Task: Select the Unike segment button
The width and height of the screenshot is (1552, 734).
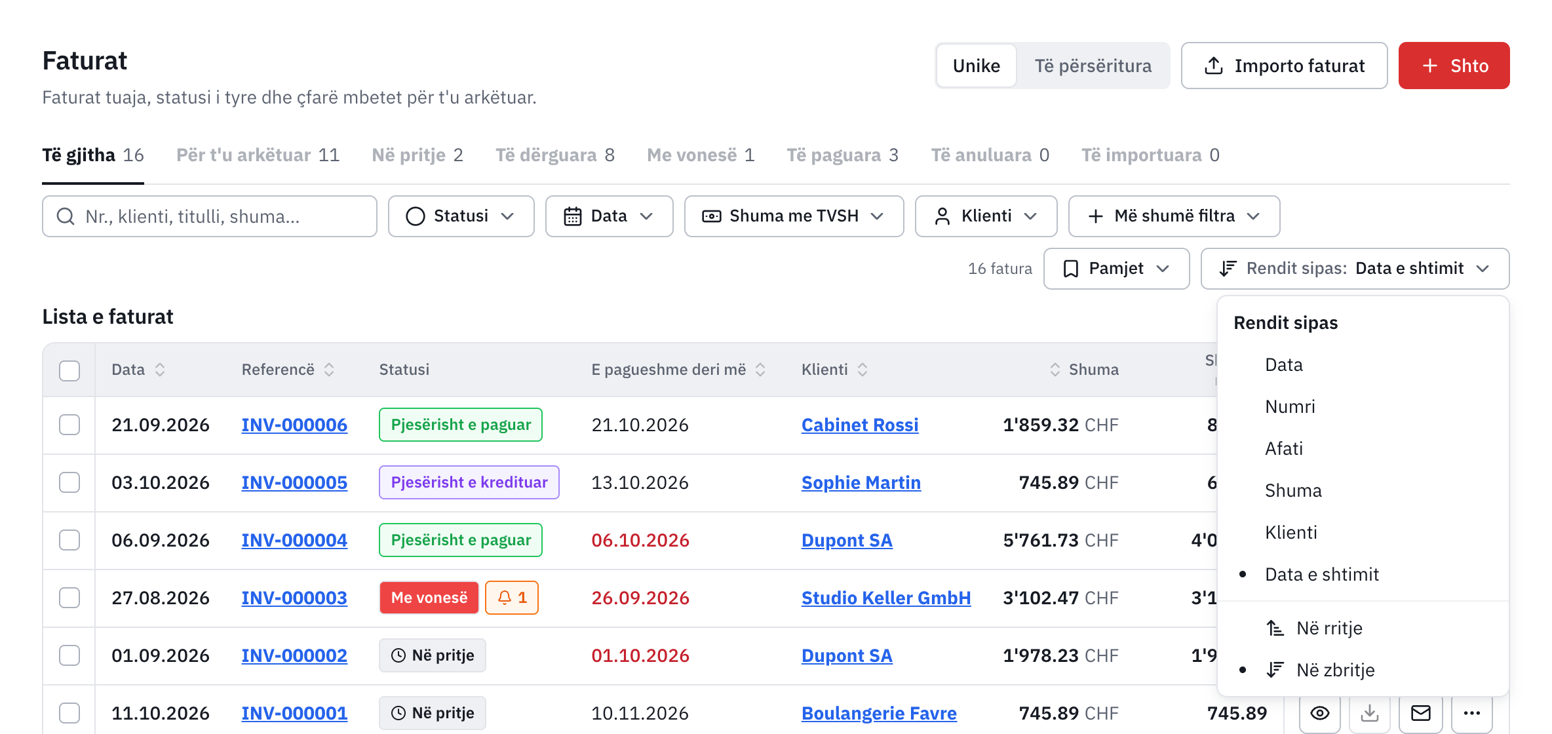Action: (x=977, y=66)
